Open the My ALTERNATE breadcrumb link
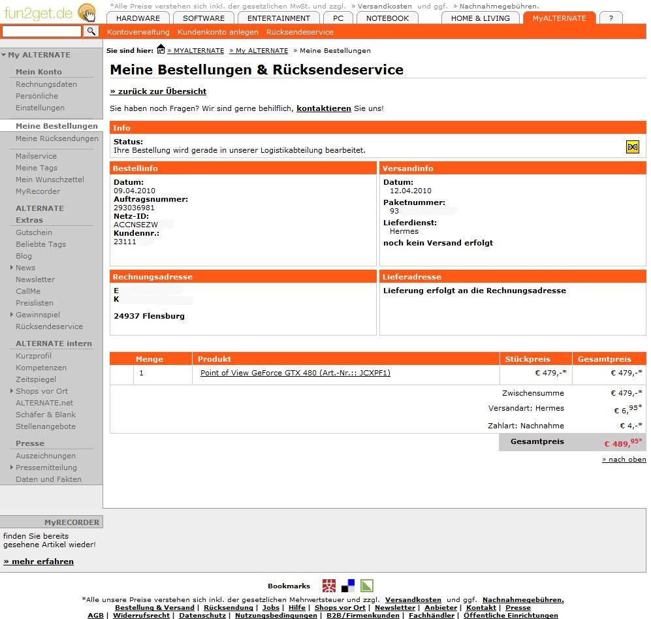The width and height of the screenshot is (651, 619). click(259, 51)
